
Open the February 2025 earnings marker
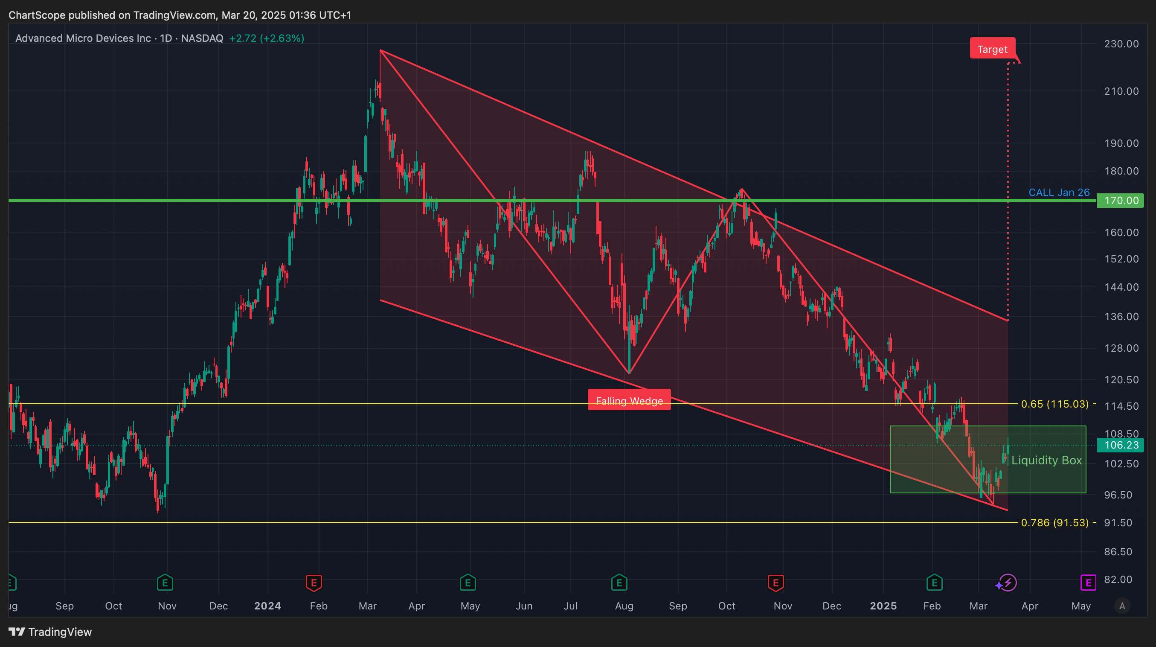tap(934, 583)
